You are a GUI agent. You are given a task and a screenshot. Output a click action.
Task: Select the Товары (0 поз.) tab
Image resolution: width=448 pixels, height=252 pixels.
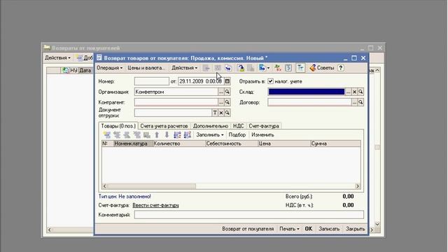(118, 126)
